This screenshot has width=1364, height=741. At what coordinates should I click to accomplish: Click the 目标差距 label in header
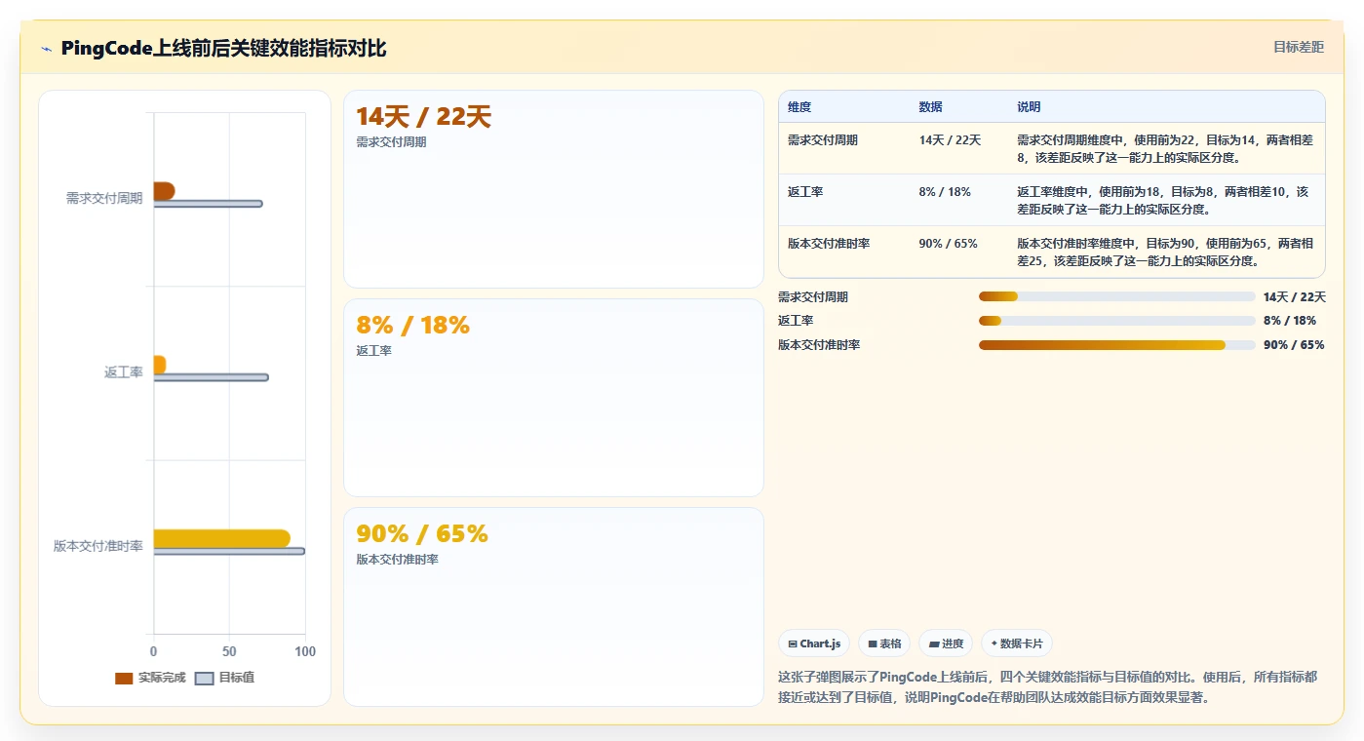tap(1298, 47)
